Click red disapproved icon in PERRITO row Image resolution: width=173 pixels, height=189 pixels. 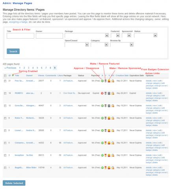[102, 93]
